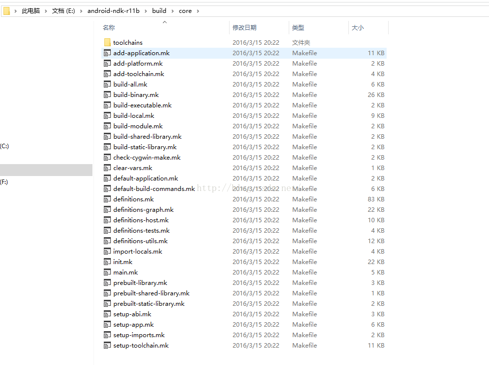Open the toolchains folder icon
The image size is (489, 365).
[x=107, y=42]
